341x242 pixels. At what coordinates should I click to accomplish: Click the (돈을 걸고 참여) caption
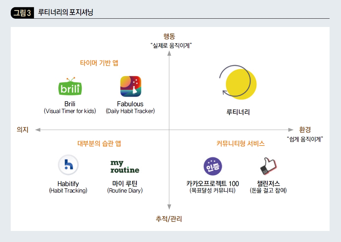point(268,190)
